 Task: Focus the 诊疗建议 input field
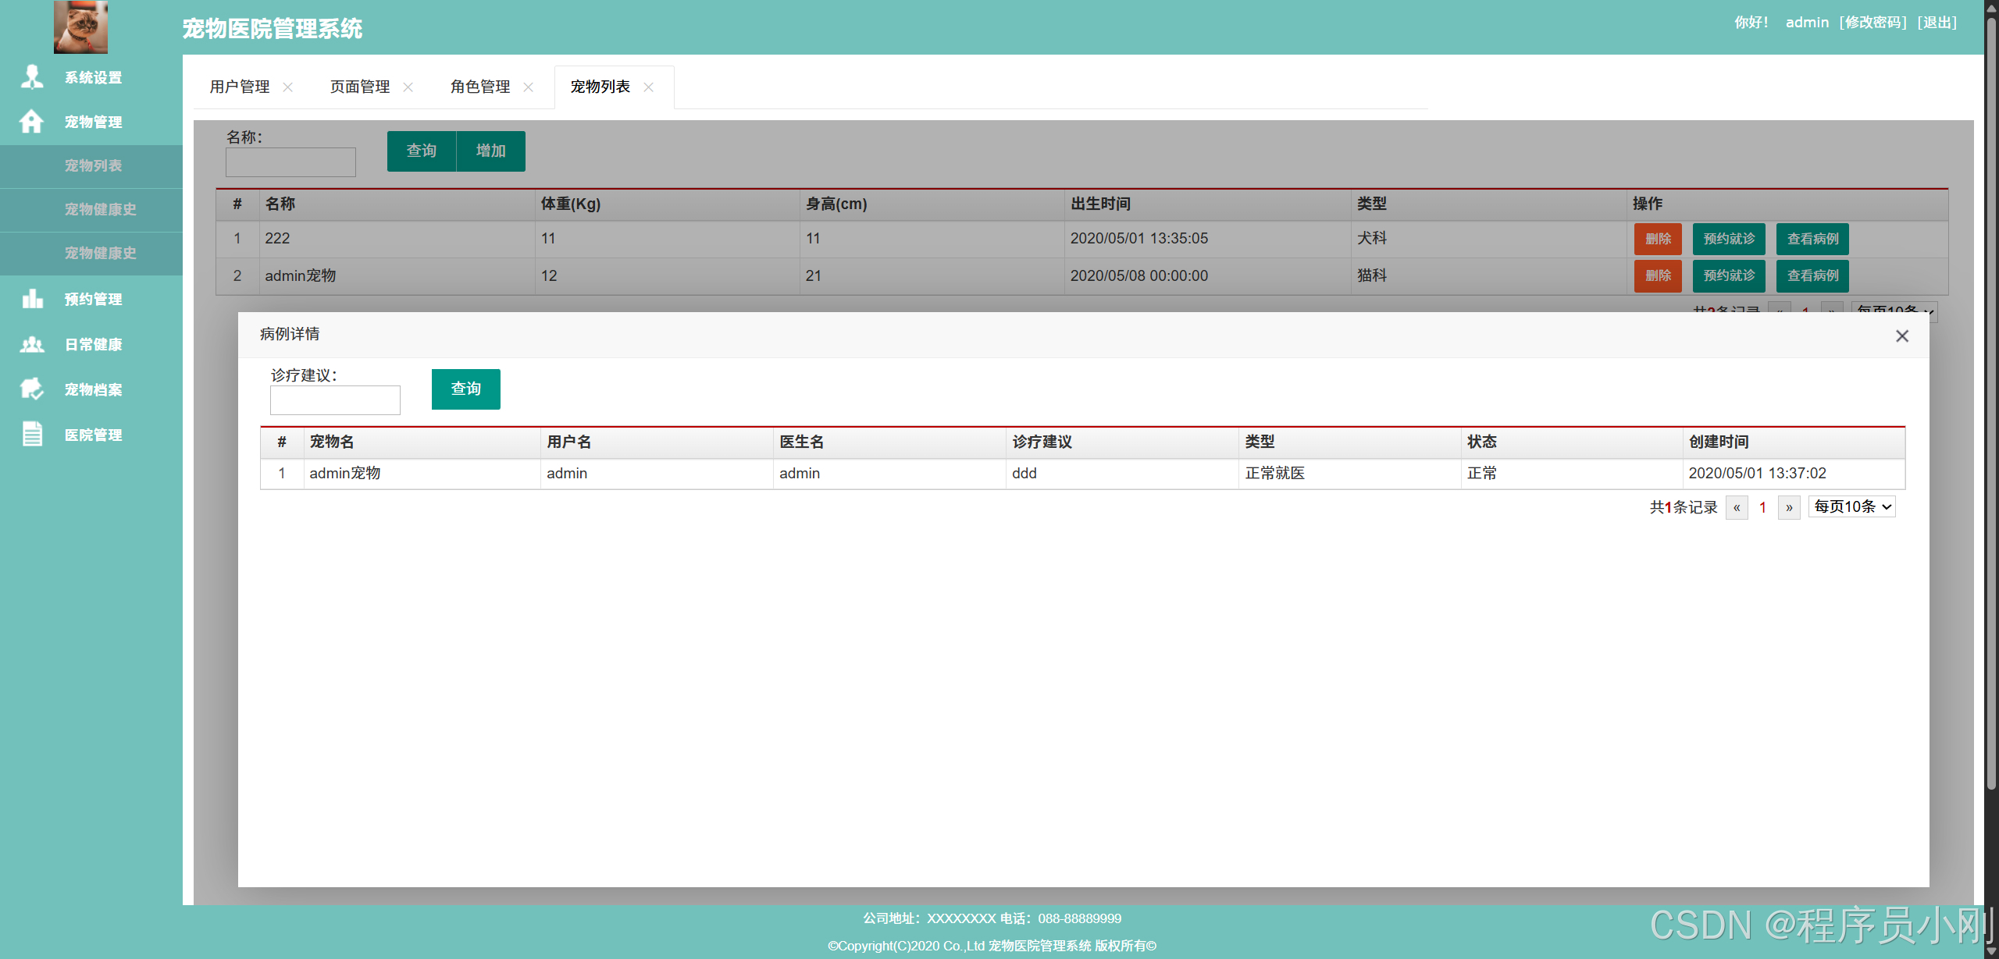335,400
